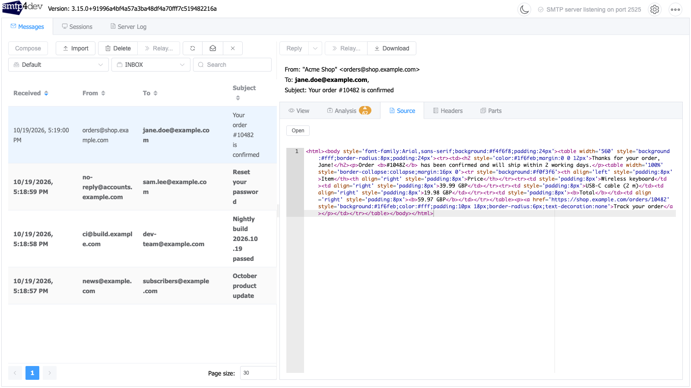Select message from orders@shop.example.com
Screen dimensions: 691x388
(x=142, y=135)
